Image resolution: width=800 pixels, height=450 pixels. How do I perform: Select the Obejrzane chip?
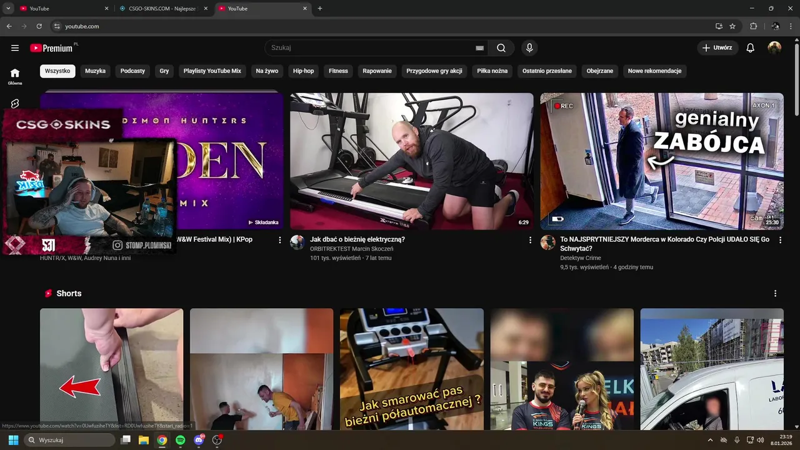[x=600, y=71]
